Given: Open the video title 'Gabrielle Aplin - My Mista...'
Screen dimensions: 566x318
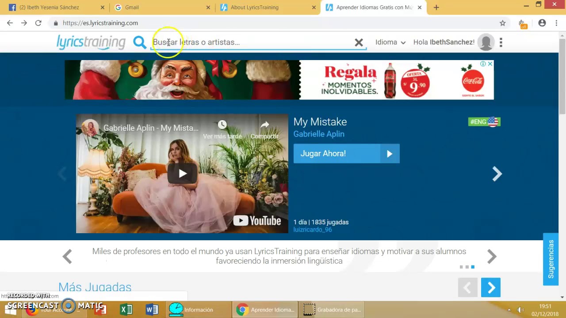Looking at the screenshot, I should coord(151,128).
